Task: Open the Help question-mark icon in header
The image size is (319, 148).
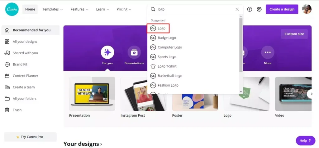Action: (250, 9)
